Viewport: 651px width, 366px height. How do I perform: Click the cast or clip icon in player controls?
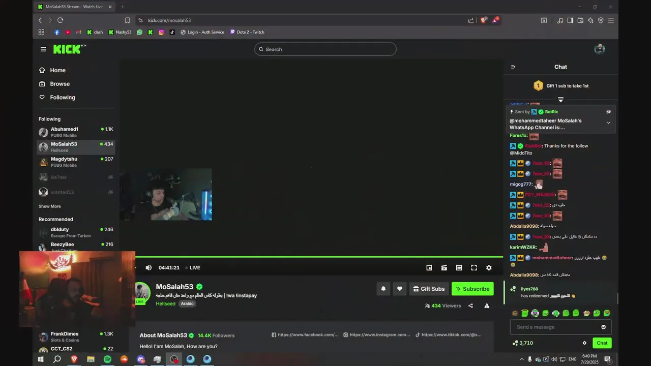[444, 268]
